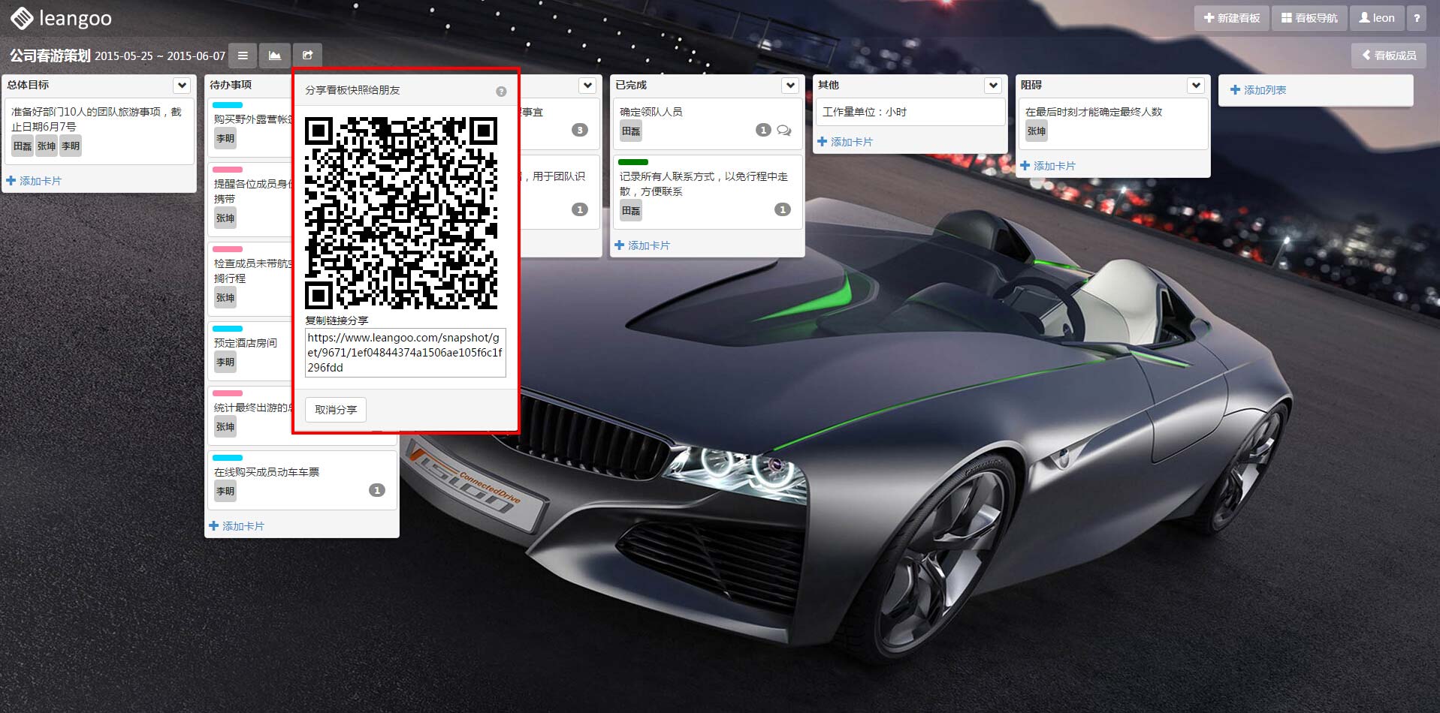This screenshot has width=1440, height=713.
Task: Click count badge on 记录所有人联系方式 card
Action: point(783,209)
